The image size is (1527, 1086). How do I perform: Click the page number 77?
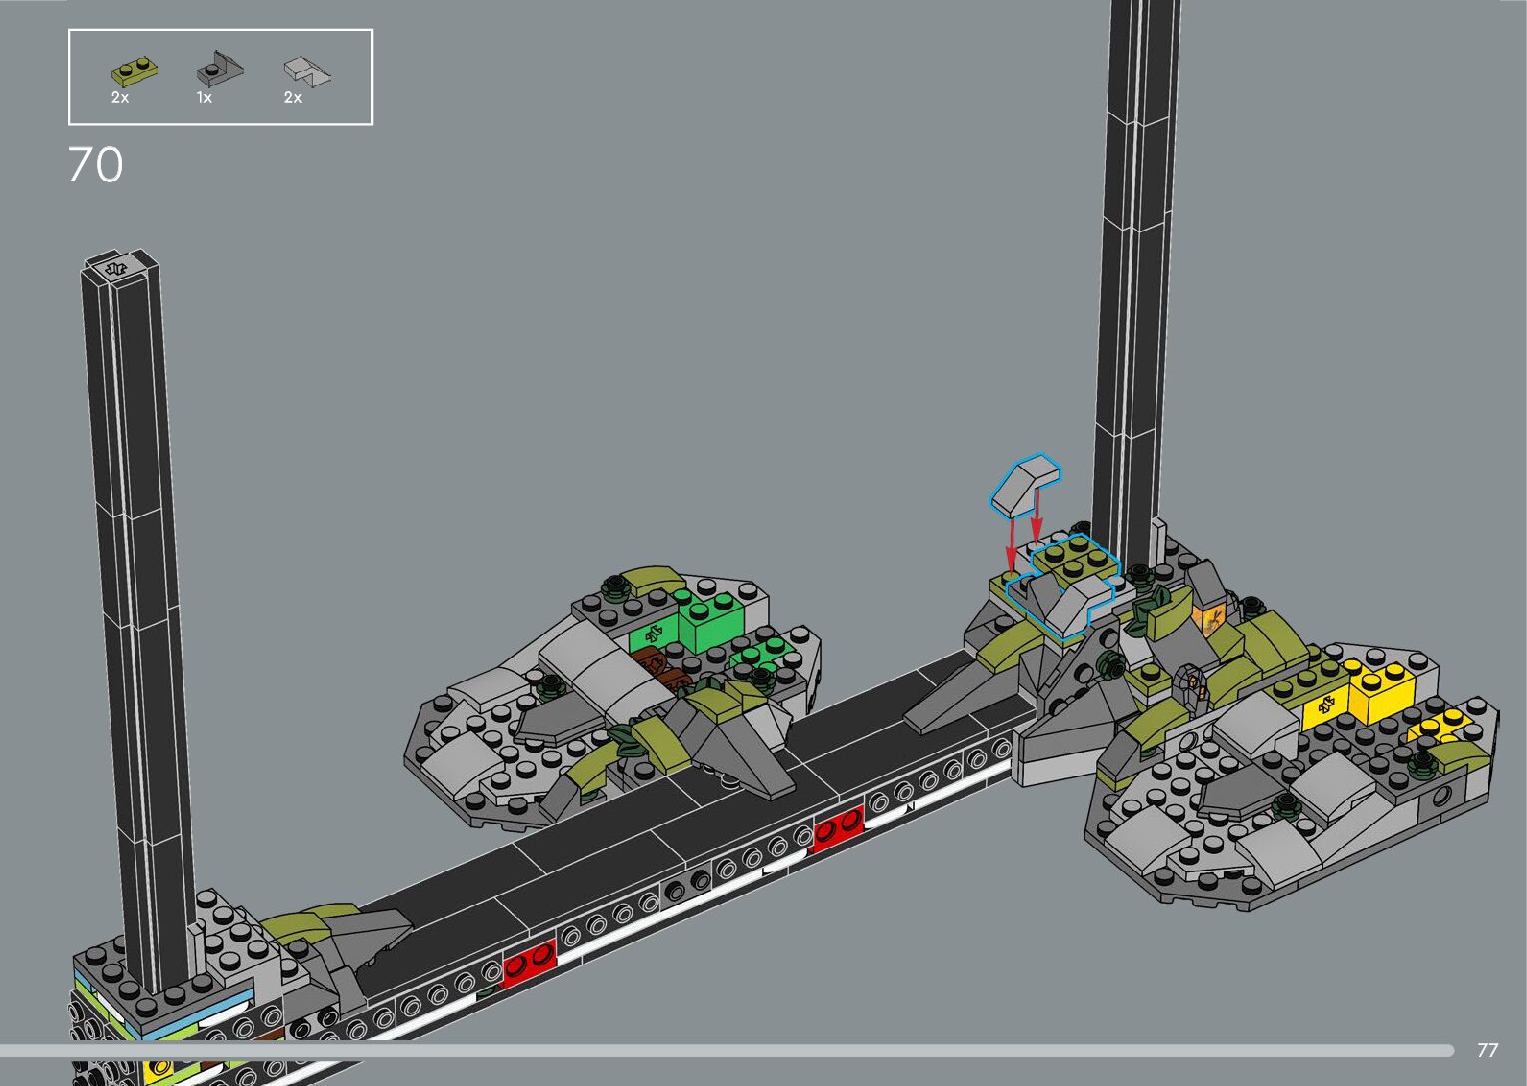click(1486, 1050)
